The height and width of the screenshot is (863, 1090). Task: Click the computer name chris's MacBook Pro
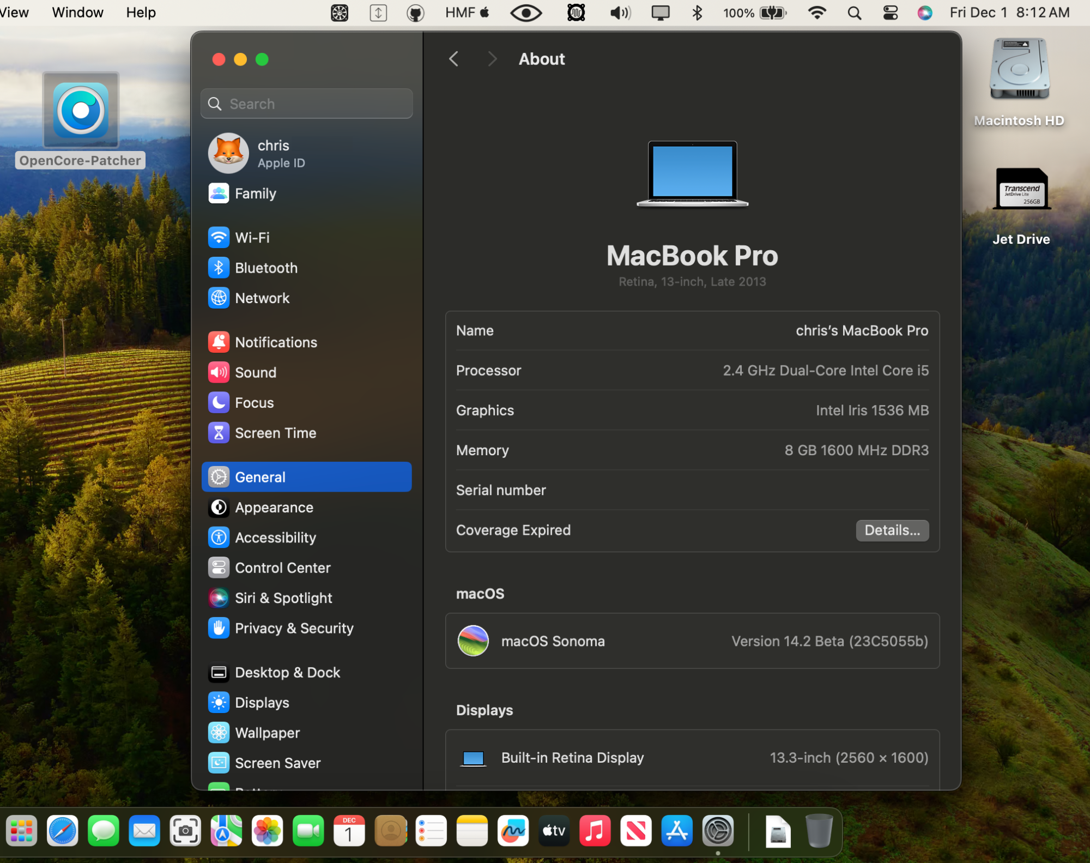(x=862, y=330)
